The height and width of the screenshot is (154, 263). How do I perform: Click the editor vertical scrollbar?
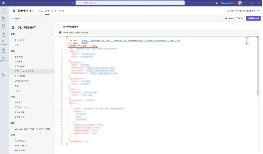(x=258, y=93)
